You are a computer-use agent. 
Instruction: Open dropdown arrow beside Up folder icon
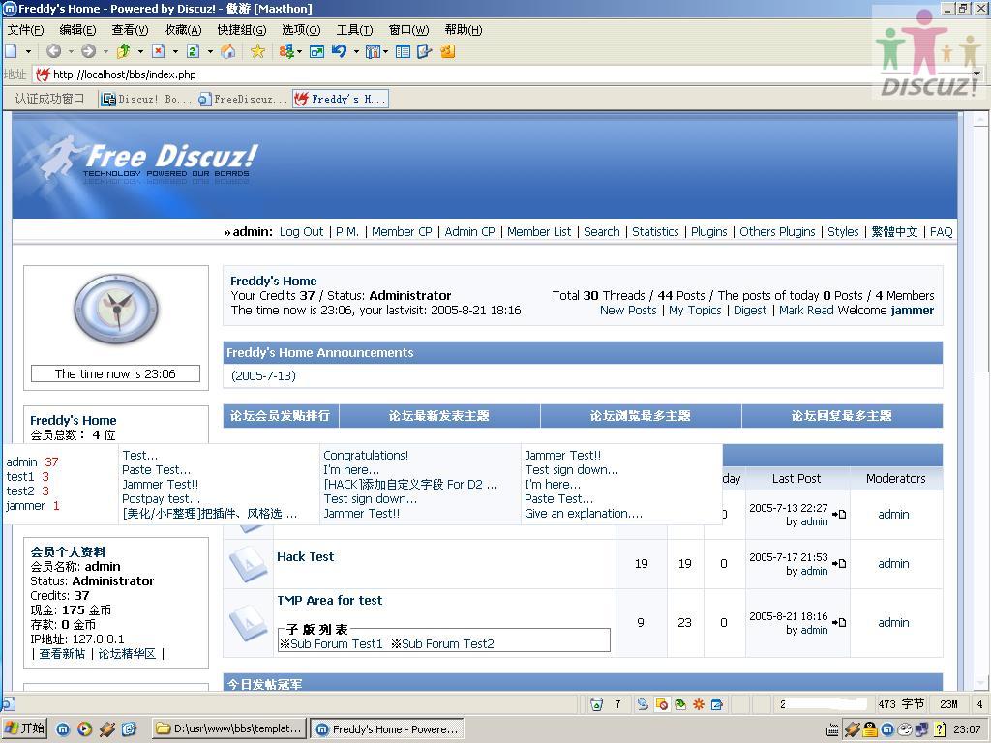[140, 52]
